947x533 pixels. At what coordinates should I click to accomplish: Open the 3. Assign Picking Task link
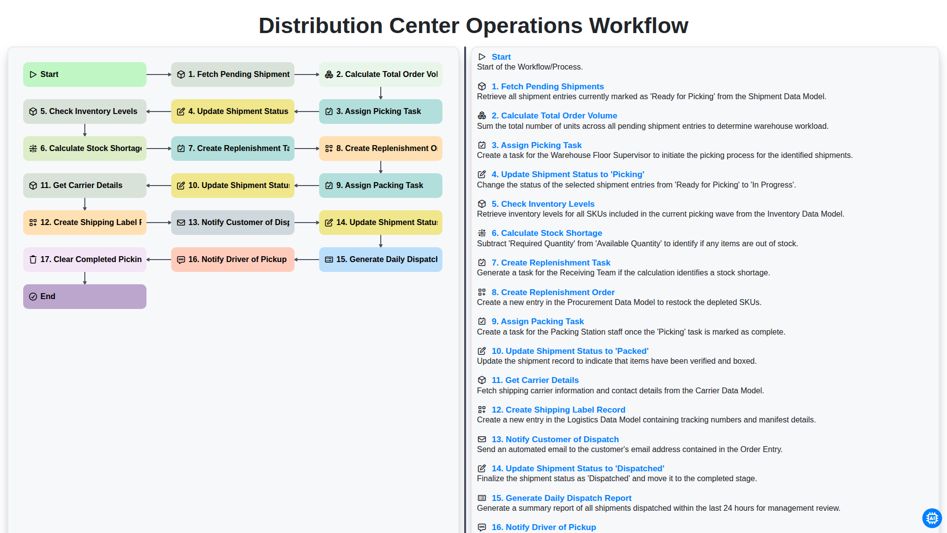pyautogui.click(x=537, y=146)
